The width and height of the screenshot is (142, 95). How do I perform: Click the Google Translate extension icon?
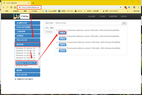(129, 7)
